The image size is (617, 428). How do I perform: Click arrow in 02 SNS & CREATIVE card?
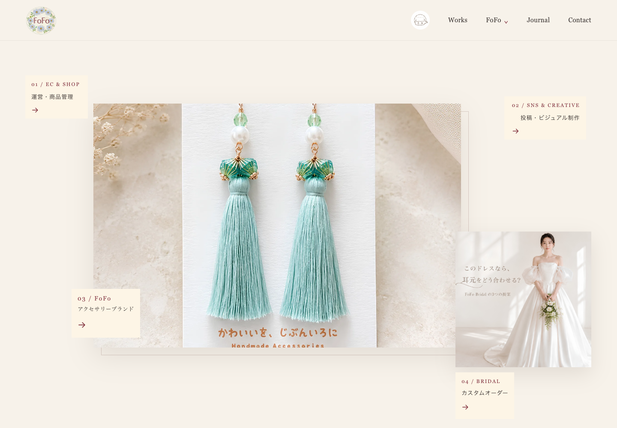pos(516,131)
